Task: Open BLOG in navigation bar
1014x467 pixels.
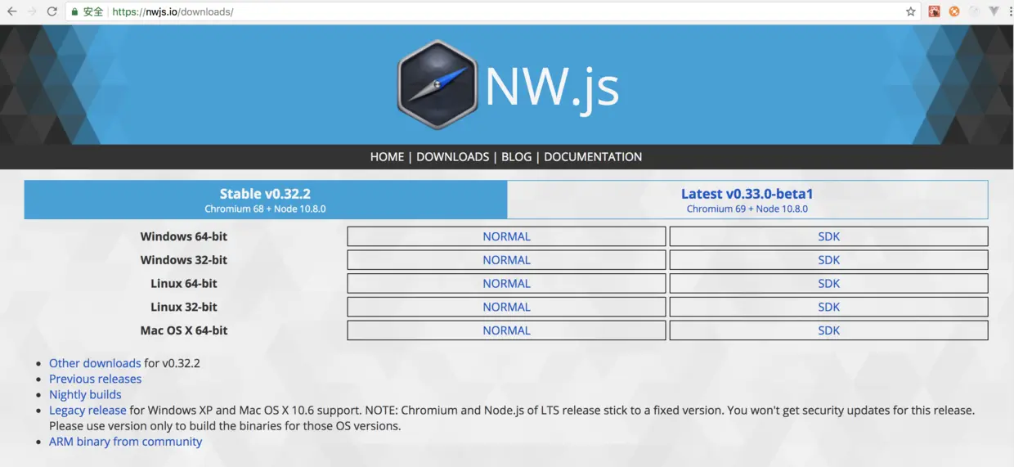Action: [x=516, y=157]
